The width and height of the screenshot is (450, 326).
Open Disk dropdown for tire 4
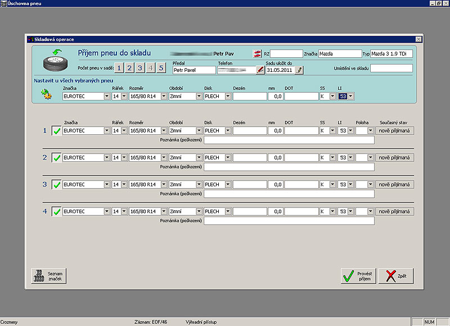click(228, 211)
